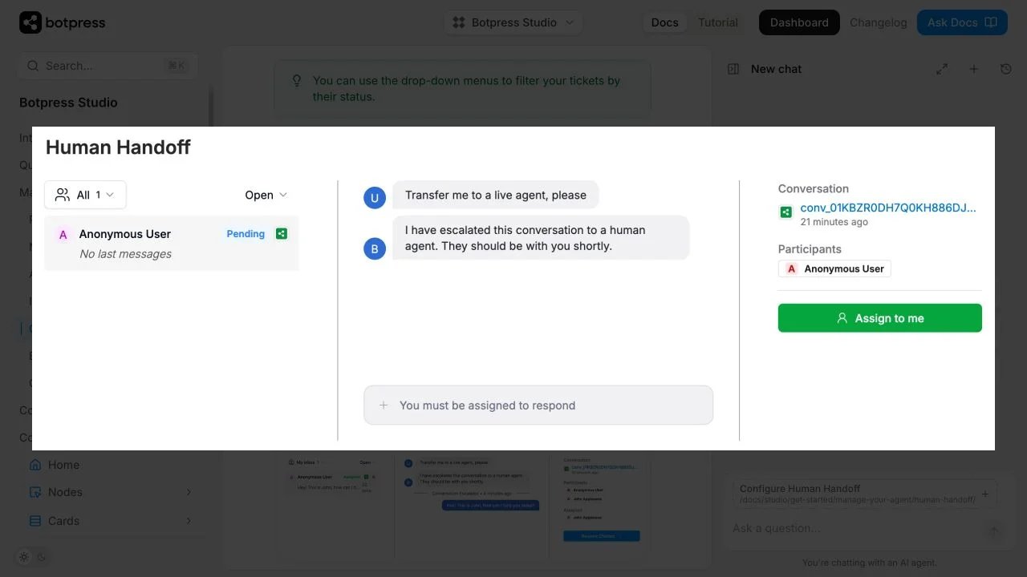Expand the Nodes sidebar chevron

click(189, 492)
